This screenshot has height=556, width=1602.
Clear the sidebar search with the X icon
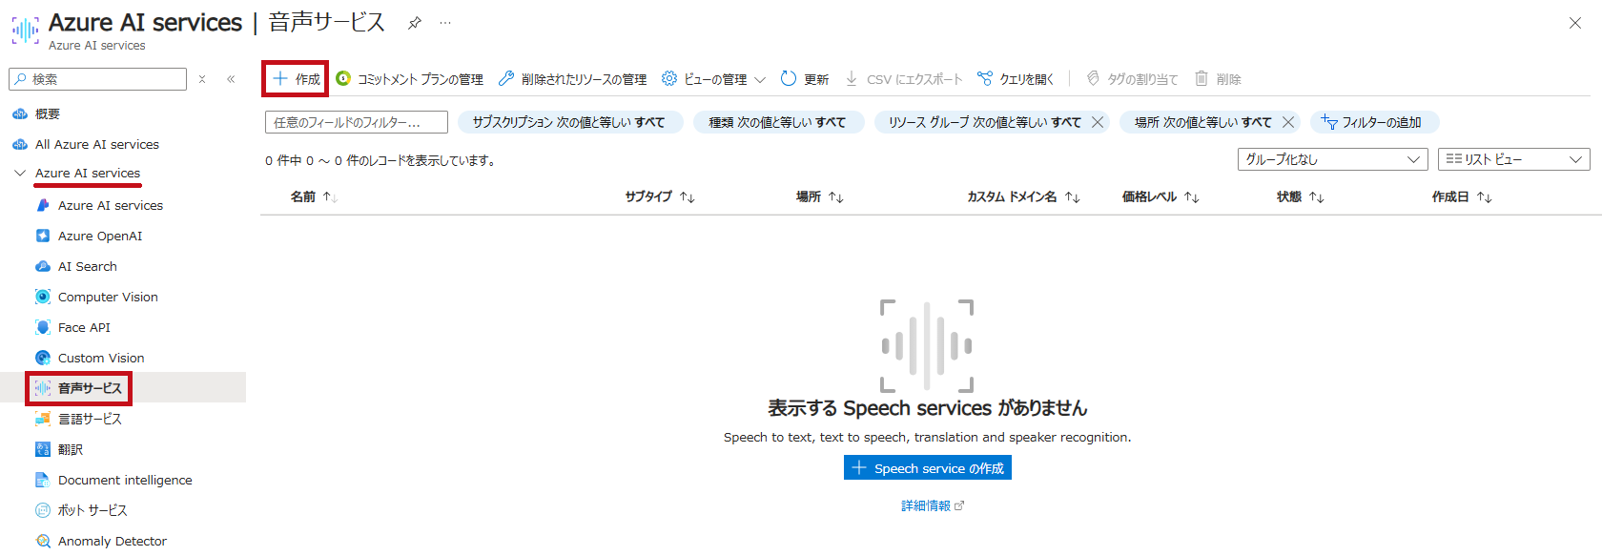pos(202,79)
